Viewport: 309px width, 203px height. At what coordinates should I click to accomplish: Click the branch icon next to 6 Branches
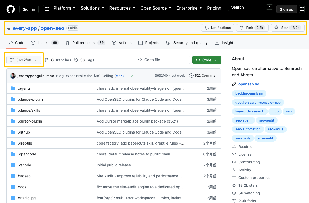[47, 60]
